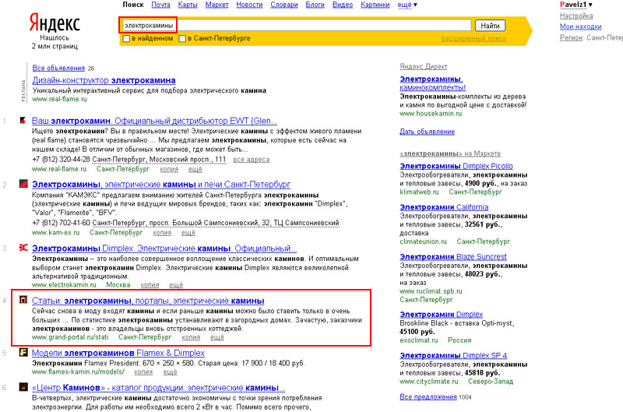The image size is (623, 412).
Task: Switch to the Картинки search tab
Action: click(376, 5)
